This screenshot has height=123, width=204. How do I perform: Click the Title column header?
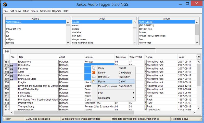(38, 57)
